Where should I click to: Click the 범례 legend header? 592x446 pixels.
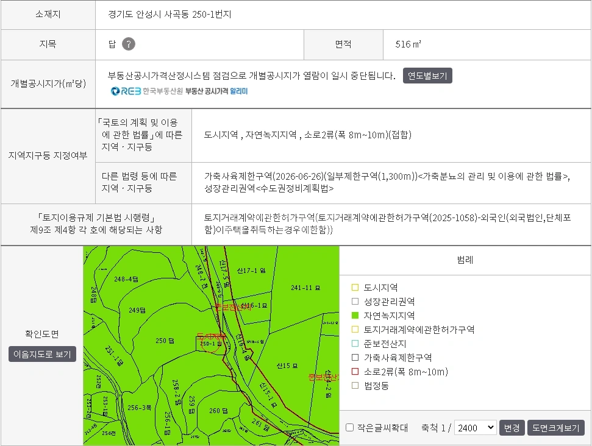(465, 260)
